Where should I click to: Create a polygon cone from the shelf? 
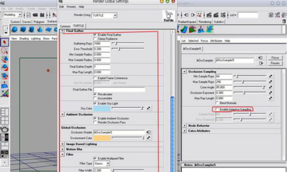pos(40,29)
